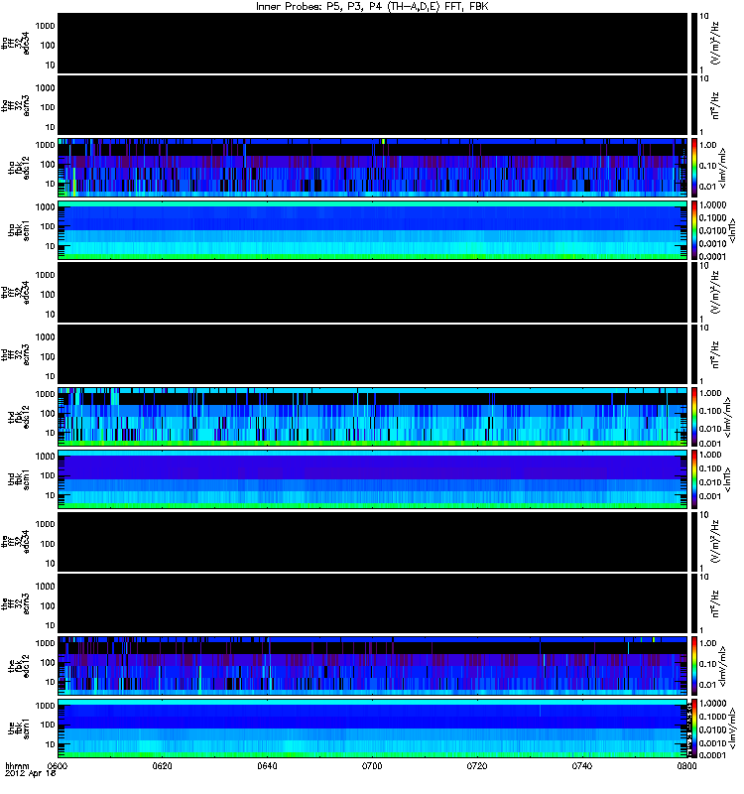Click the 0600 time axis label
Image resolution: width=744 pixels, height=794 pixels.
(58, 765)
